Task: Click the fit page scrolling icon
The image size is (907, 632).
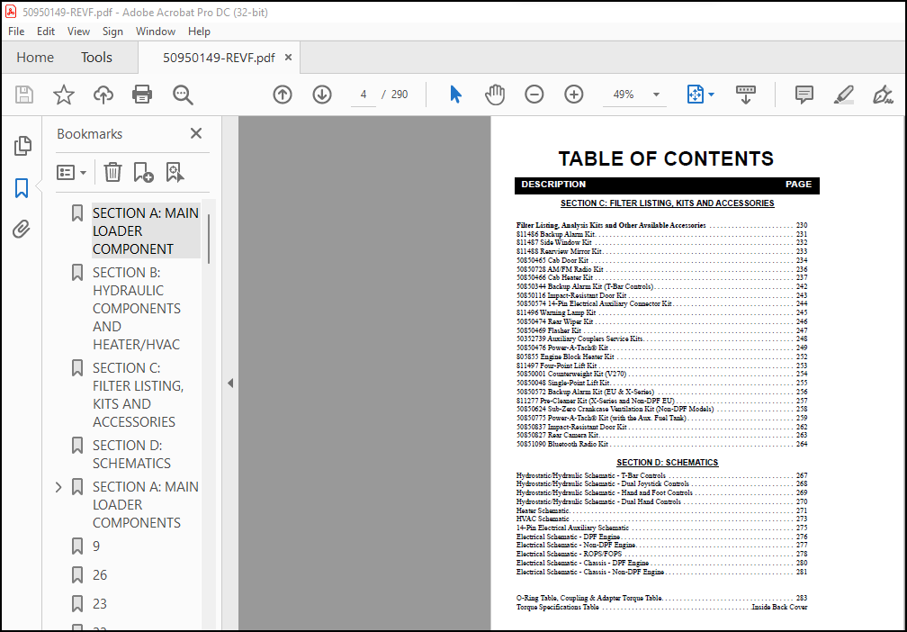Action: point(695,95)
